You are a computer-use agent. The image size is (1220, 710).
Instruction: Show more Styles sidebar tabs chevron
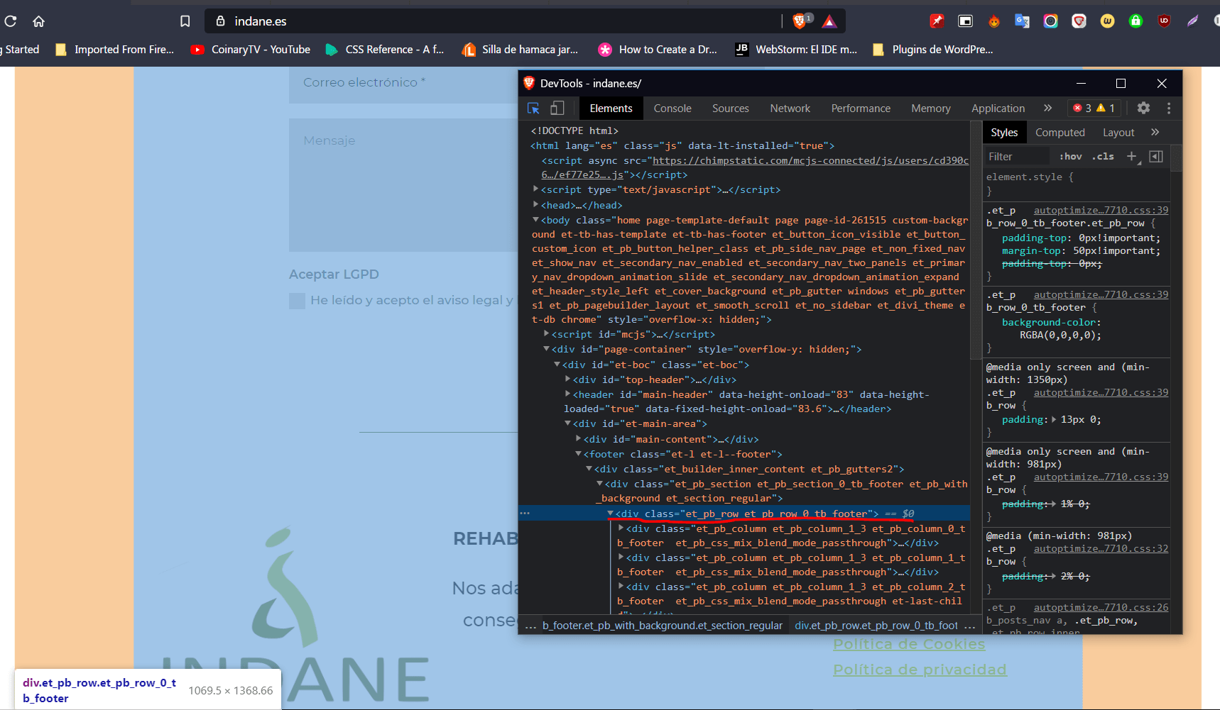(x=1155, y=132)
